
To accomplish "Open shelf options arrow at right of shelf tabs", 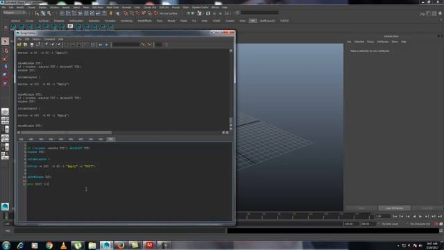I will 441,21.
